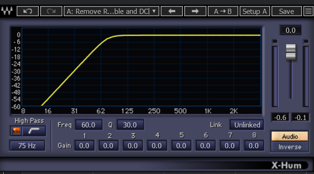The image size is (314, 174).
Task: Click harmonic 4 gain field
Action: [157, 145]
